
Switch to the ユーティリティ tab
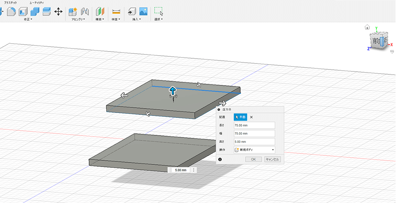pos(37,3)
